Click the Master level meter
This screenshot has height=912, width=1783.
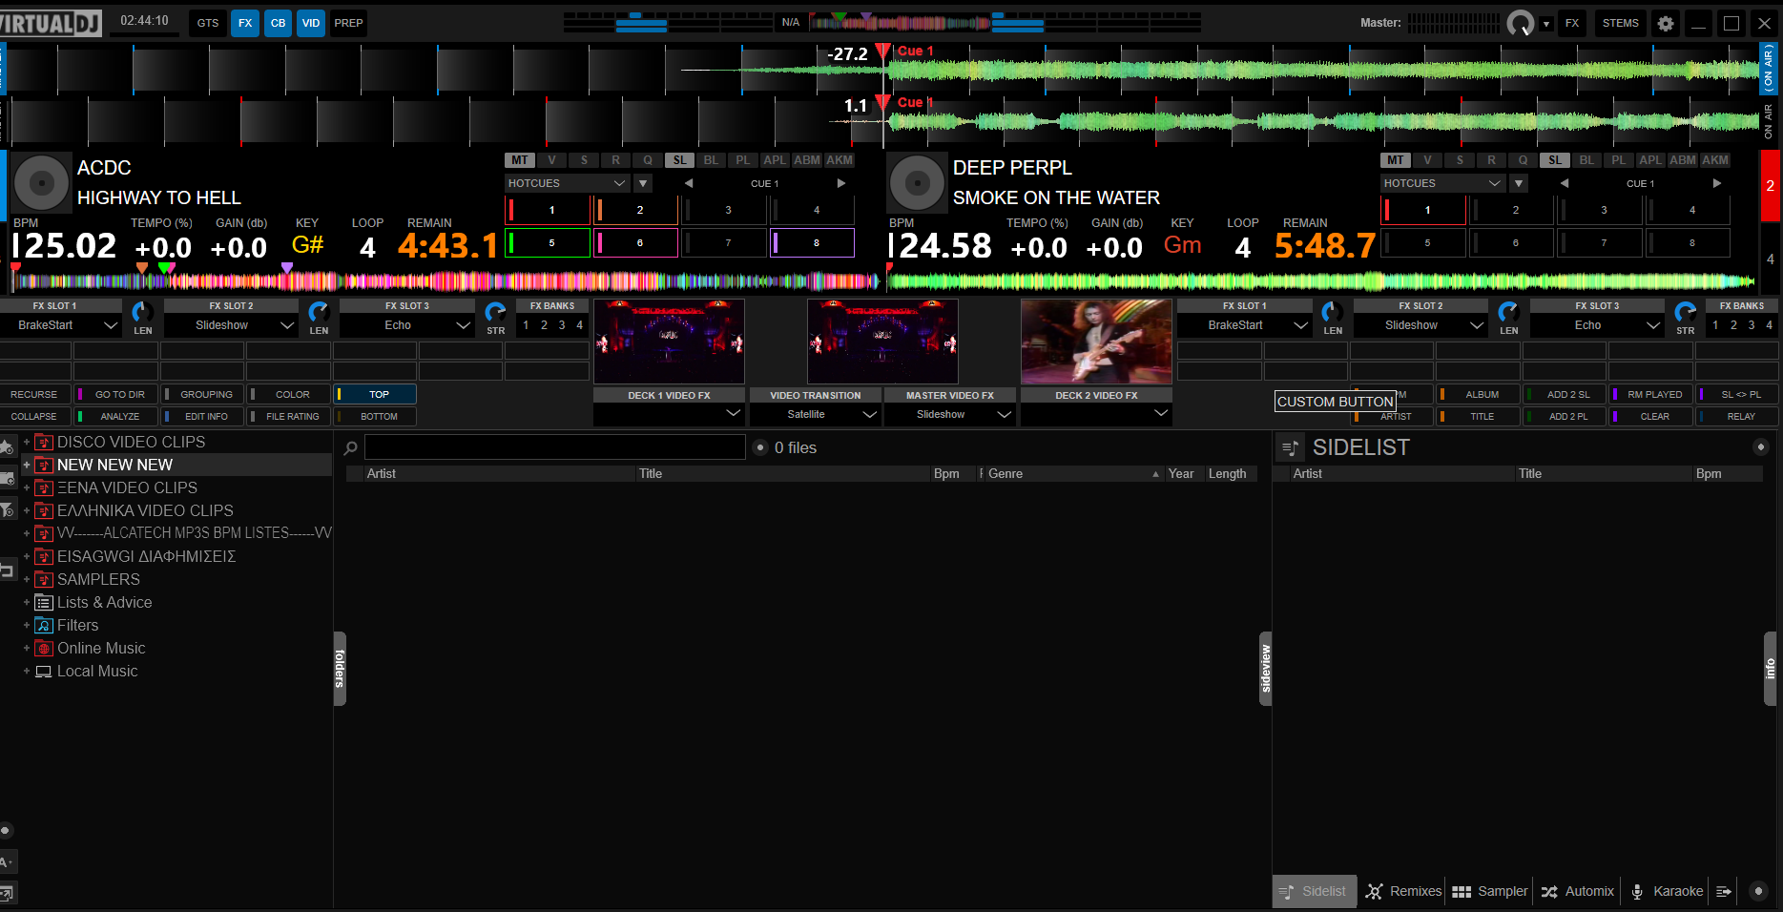pyautogui.click(x=1454, y=23)
